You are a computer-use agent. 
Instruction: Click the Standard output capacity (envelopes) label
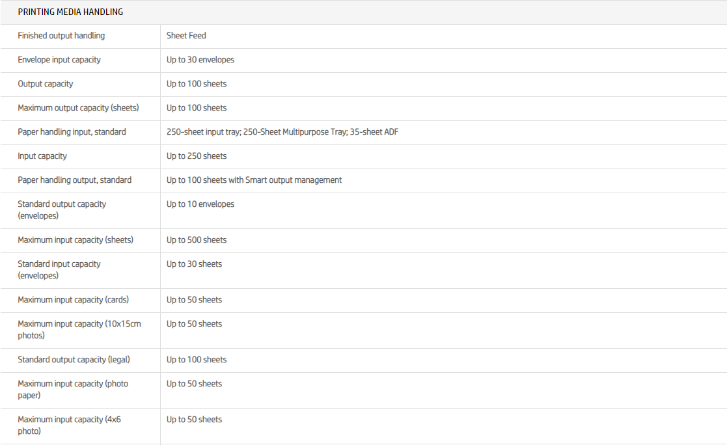coord(62,209)
